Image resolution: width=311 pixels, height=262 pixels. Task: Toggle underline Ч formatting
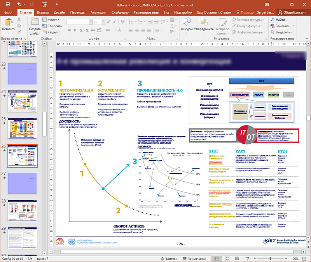pos(81,30)
